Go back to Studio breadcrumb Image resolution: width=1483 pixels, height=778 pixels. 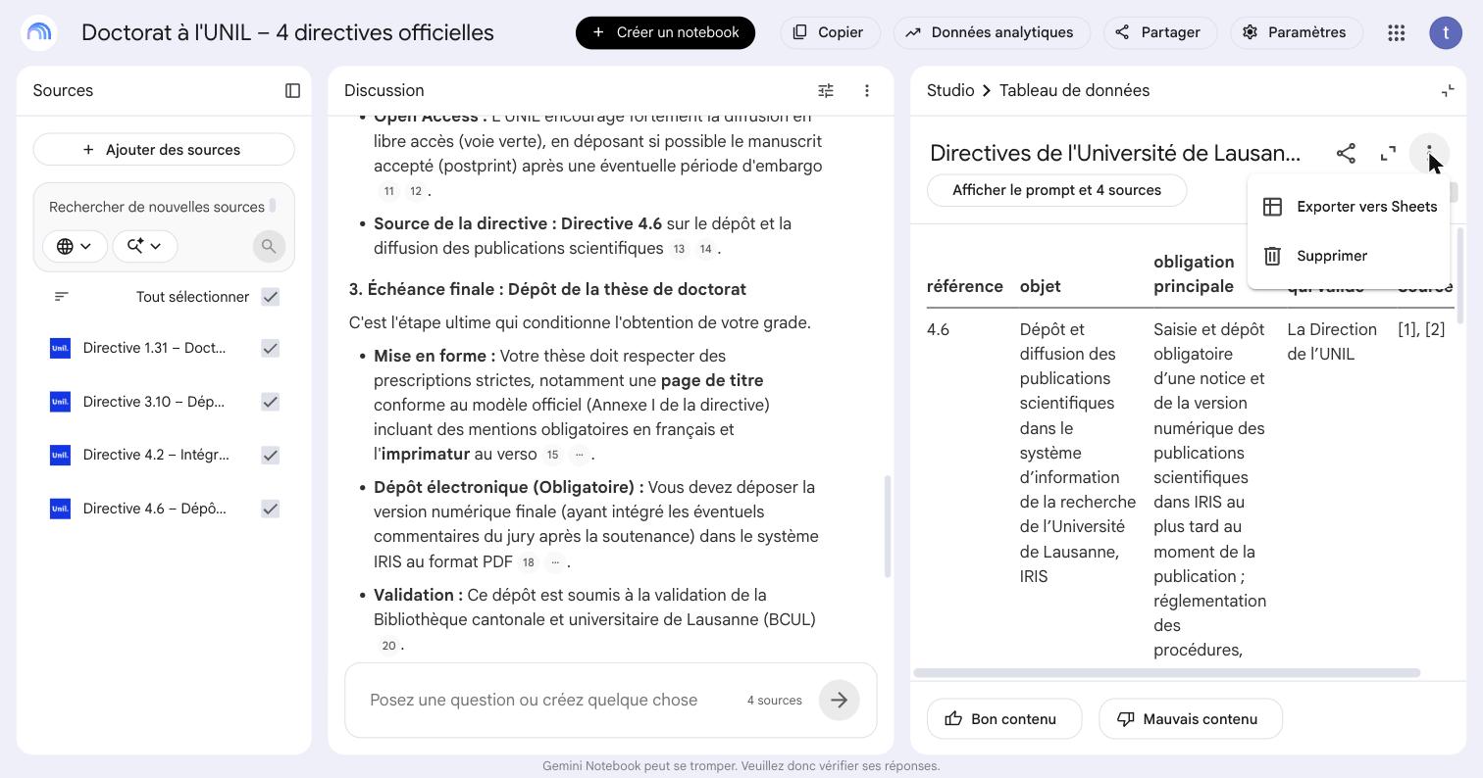point(950,90)
